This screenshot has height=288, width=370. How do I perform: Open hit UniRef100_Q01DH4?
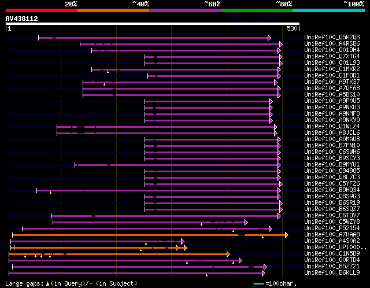coord(332,50)
